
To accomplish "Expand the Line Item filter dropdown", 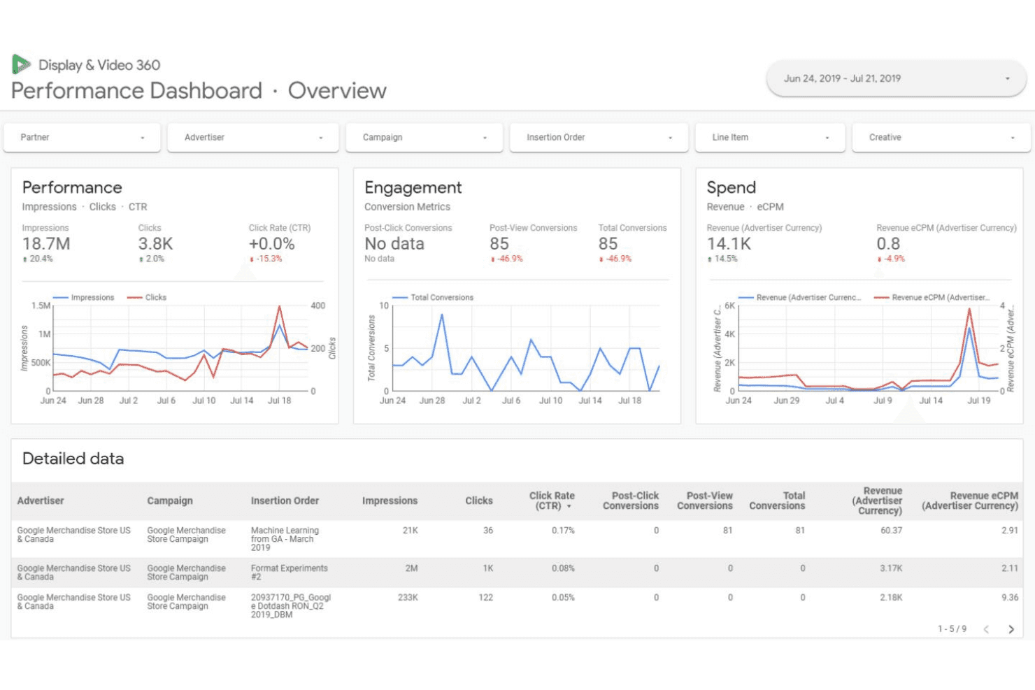I will [x=770, y=138].
